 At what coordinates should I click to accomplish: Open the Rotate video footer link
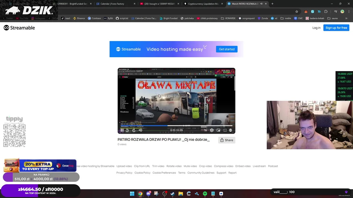click(174, 166)
